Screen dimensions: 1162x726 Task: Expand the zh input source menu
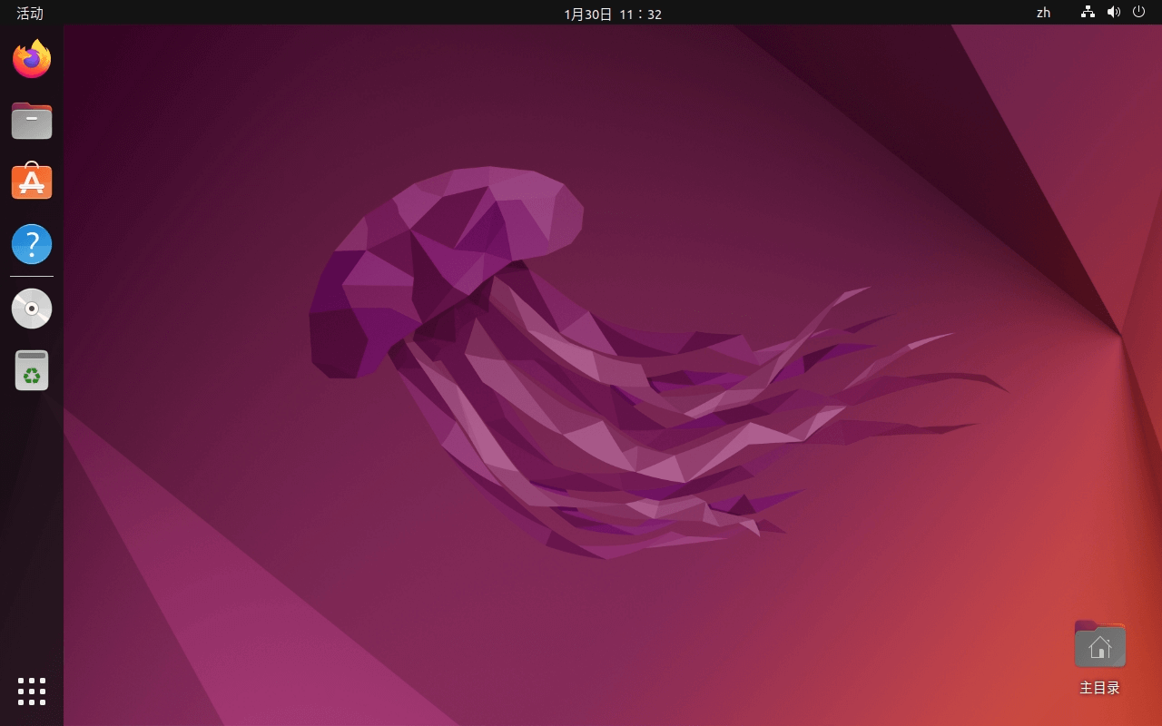pos(1043,13)
